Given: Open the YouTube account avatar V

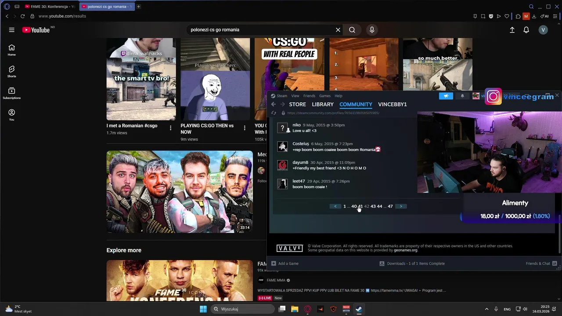Looking at the screenshot, I should 543,30.
